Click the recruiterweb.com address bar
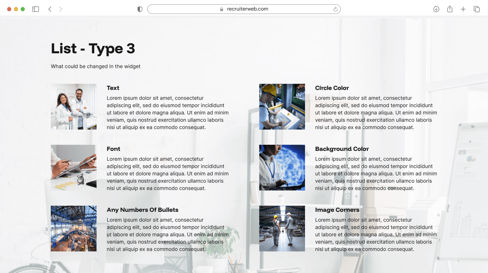Screen dimensions: 488x273 coord(244,9)
